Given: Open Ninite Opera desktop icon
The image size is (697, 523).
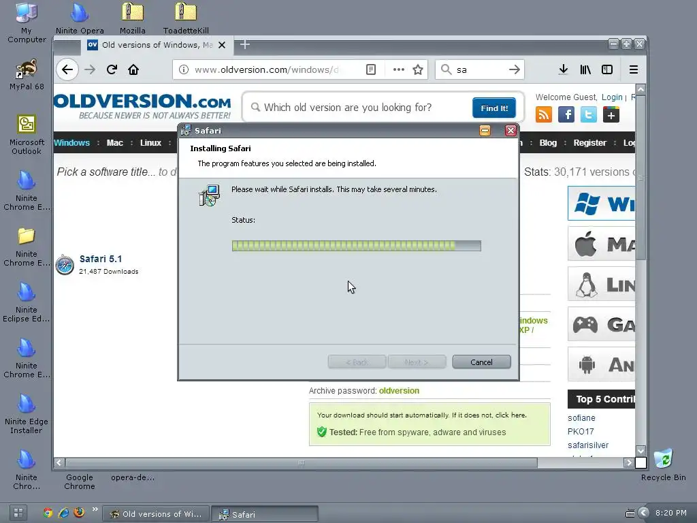Looking at the screenshot, I should click(80, 18).
